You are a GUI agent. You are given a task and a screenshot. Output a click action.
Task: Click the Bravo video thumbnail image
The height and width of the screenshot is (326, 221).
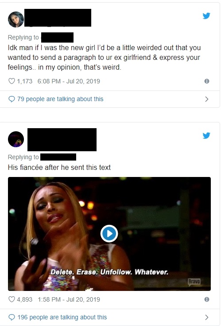coord(109,234)
